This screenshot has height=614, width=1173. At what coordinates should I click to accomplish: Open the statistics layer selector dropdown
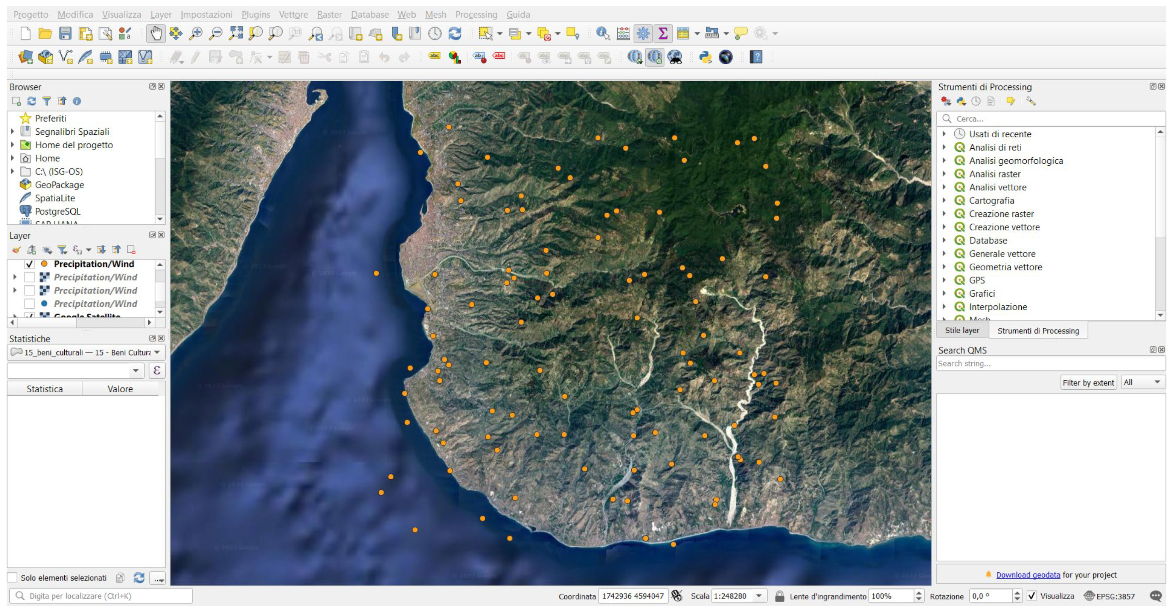(157, 352)
